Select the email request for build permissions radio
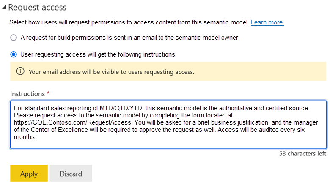330x185 pixels. tap(14, 38)
